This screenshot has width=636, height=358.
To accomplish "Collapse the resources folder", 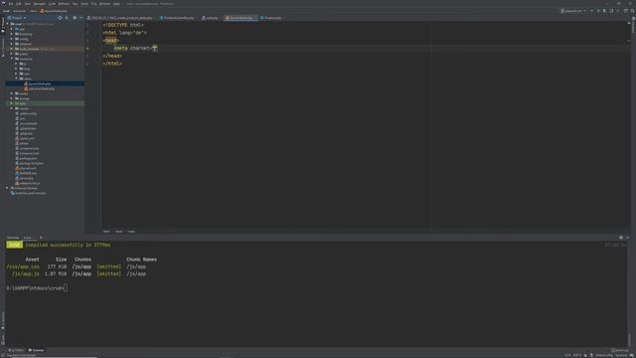I will 12,59.
